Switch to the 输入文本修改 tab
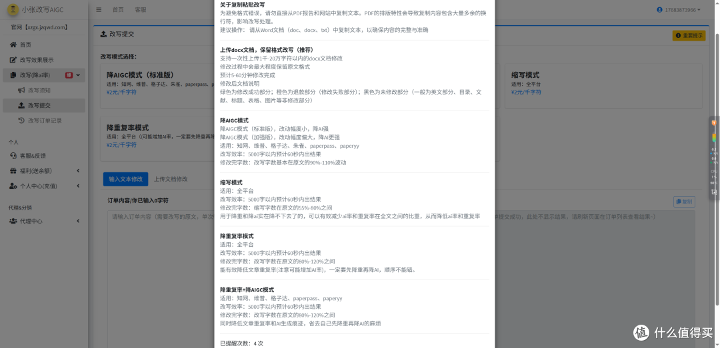 click(x=126, y=179)
